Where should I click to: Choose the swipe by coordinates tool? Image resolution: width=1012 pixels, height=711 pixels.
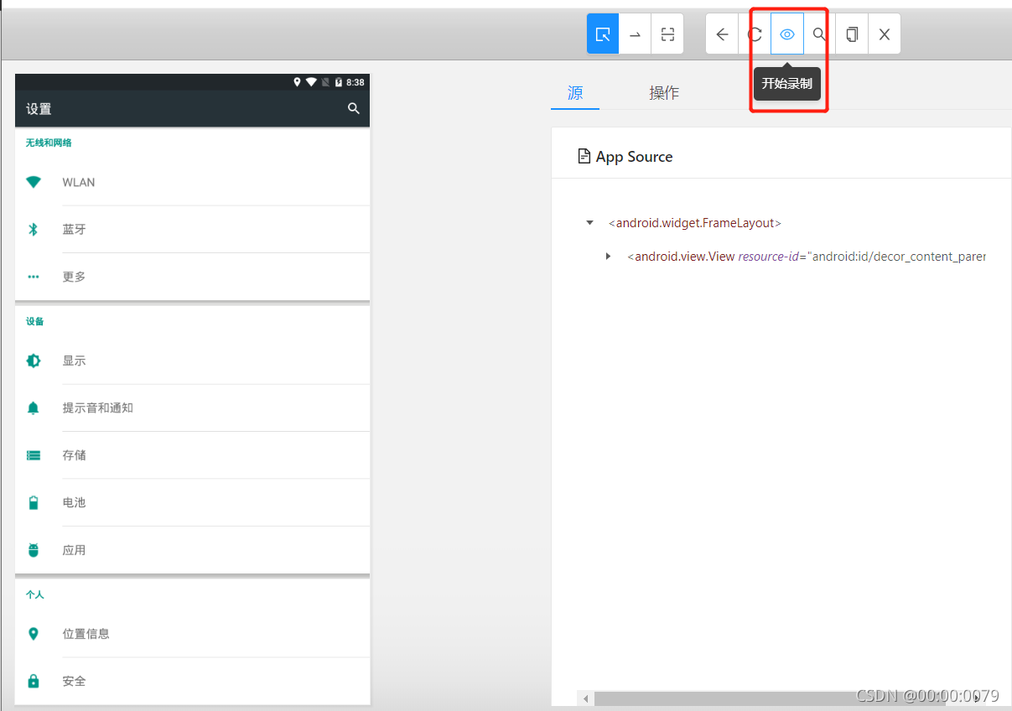(636, 34)
